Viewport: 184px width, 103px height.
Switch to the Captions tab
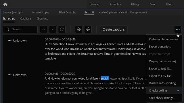point(26,19)
